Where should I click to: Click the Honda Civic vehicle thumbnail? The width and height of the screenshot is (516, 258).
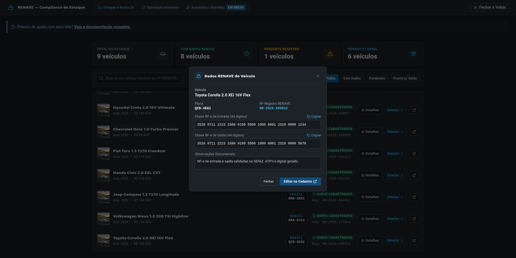coord(103,175)
